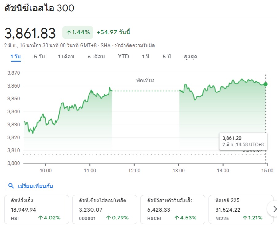Image resolution: width=277 pixels, height=225 pixels.
Task: Select the 1 วัน tab
Action: tap(16, 57)
